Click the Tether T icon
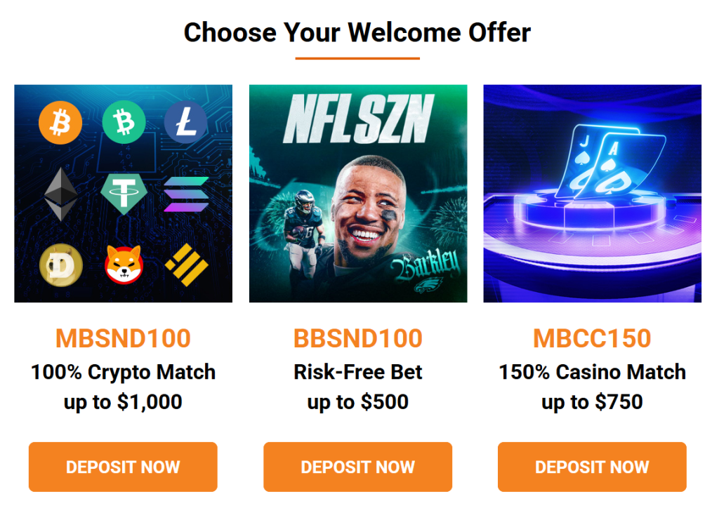 click(124, 194)
